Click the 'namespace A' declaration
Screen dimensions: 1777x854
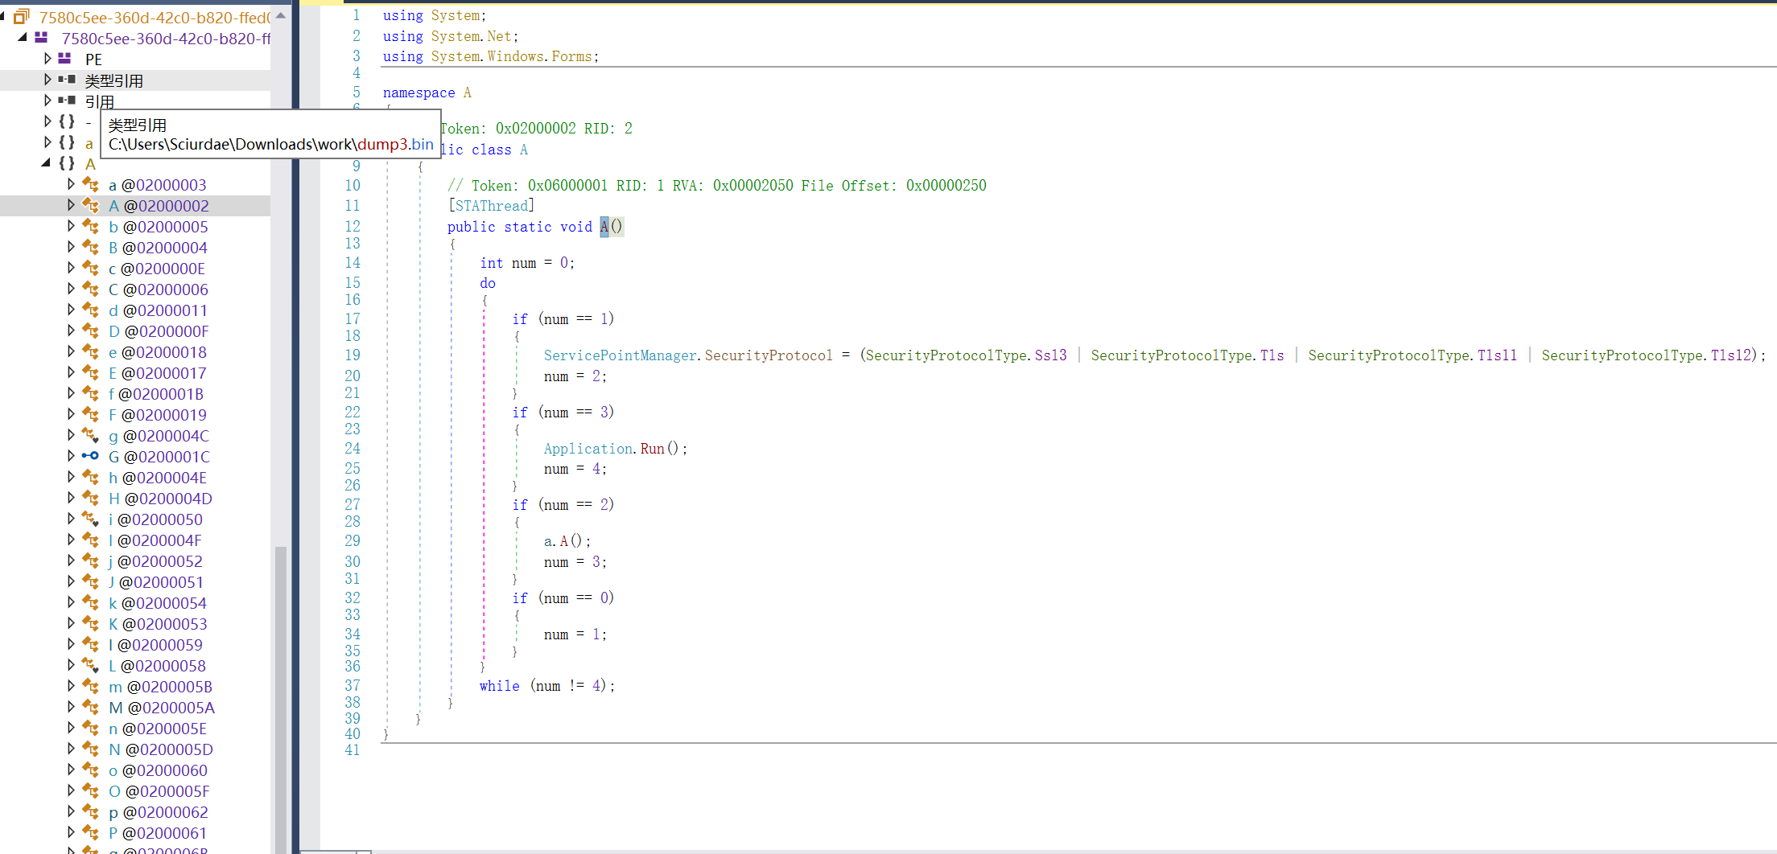point(427,92)
